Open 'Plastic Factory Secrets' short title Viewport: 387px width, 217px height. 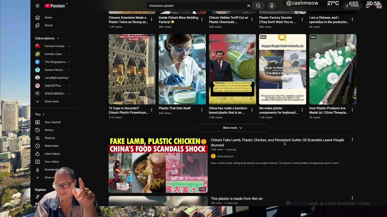[x=278, y=20]
